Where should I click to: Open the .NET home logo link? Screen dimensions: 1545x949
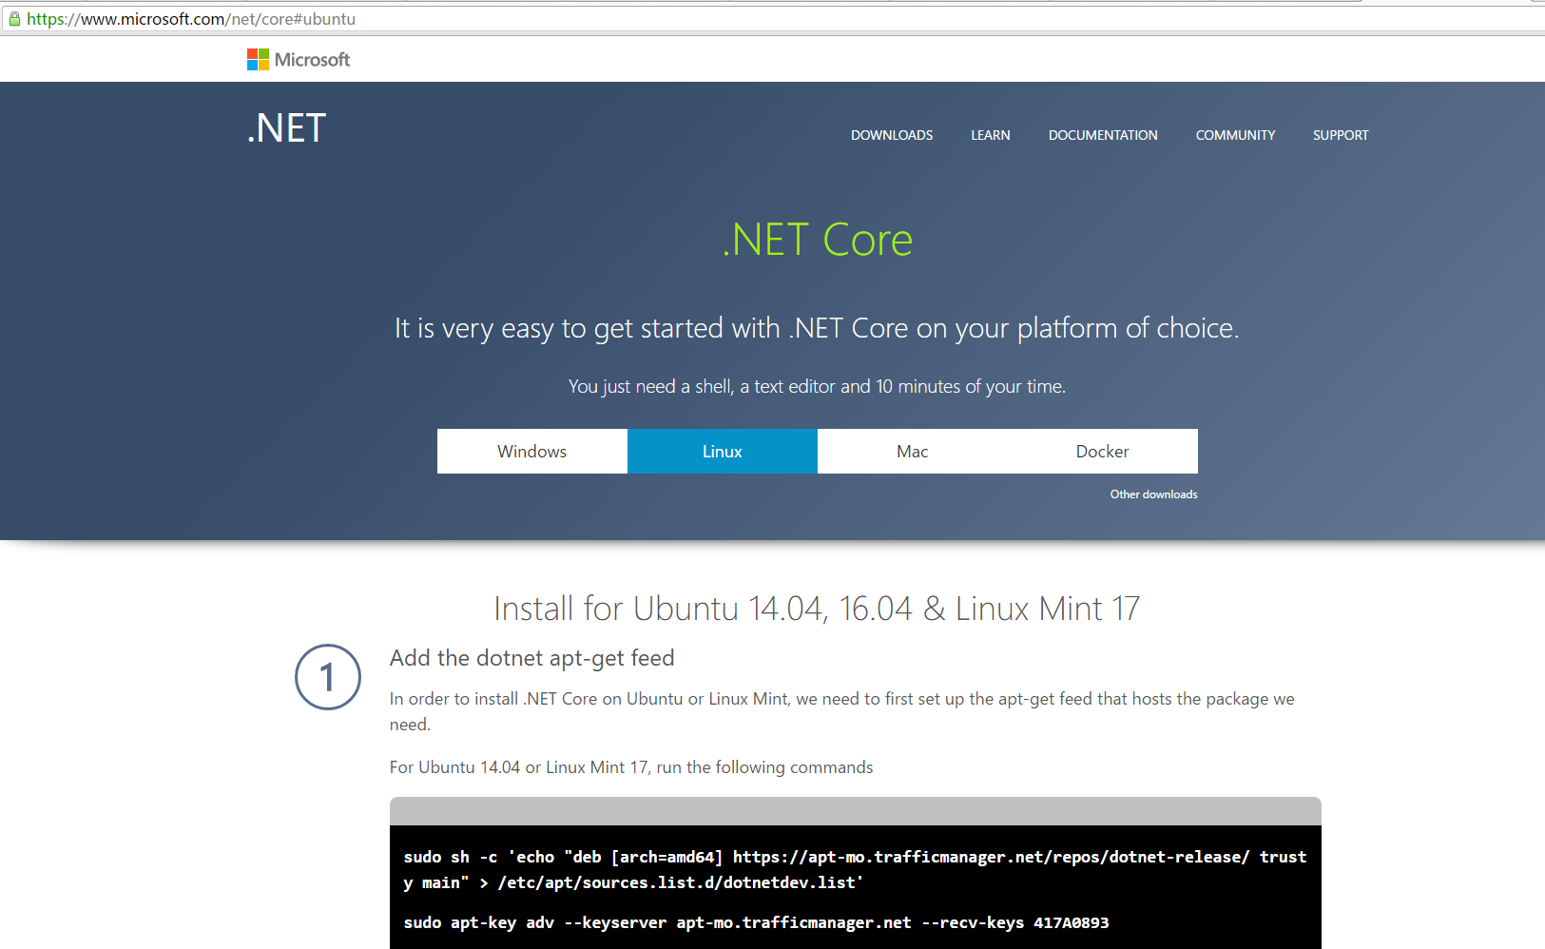pyautogui.click(x=287, y=128)
